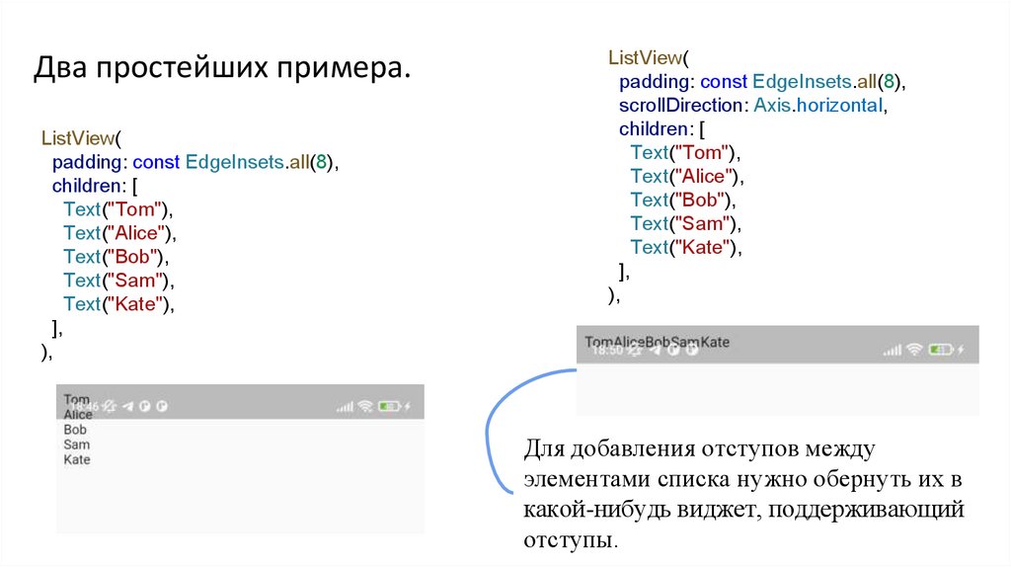
Task: Click the Telegram icon in left phone status bar
Action: pos(127,406)
